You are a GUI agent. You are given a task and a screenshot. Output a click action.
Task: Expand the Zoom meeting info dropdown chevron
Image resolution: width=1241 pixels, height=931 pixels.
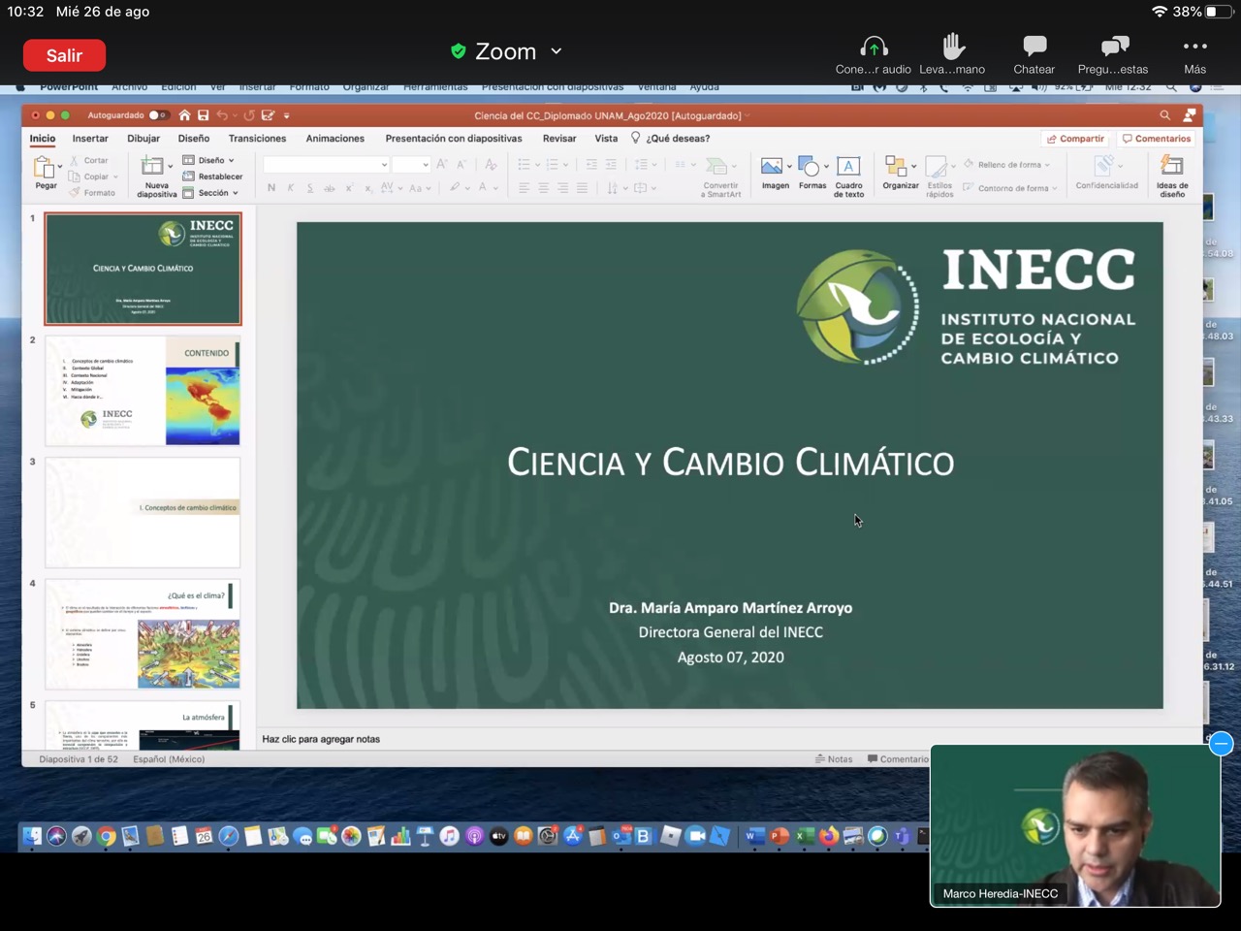point(557,51)
